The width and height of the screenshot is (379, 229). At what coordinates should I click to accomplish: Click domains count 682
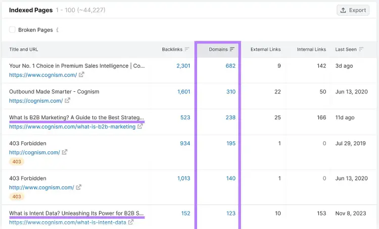click(230, 66)
